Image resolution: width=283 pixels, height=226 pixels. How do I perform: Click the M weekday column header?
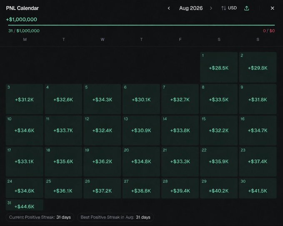(x=25, y=40)
